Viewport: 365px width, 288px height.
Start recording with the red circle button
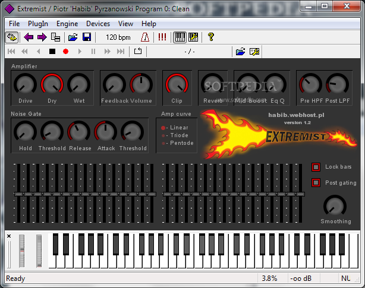[65, 52]
